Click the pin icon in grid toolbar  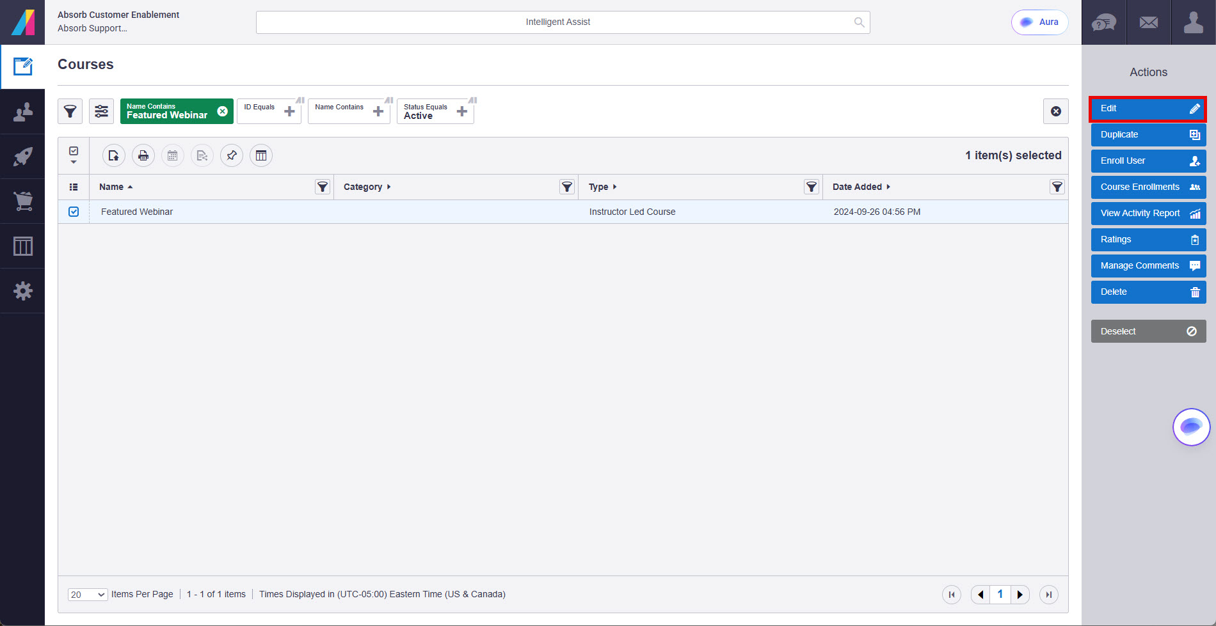click(x=232, y=155)
